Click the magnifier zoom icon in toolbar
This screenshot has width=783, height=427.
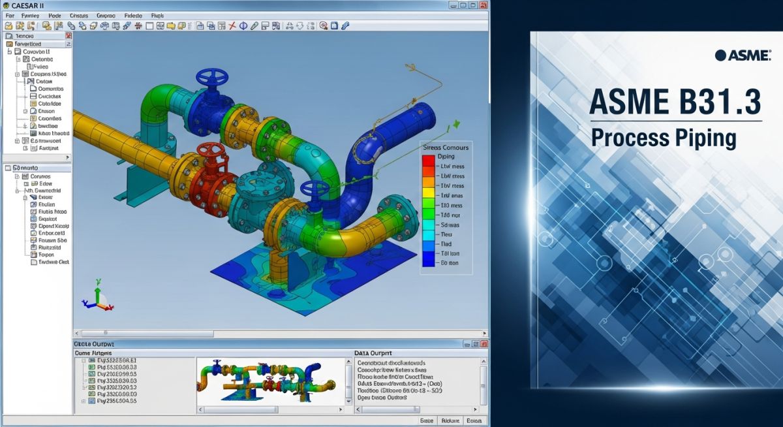click(323, 26)
